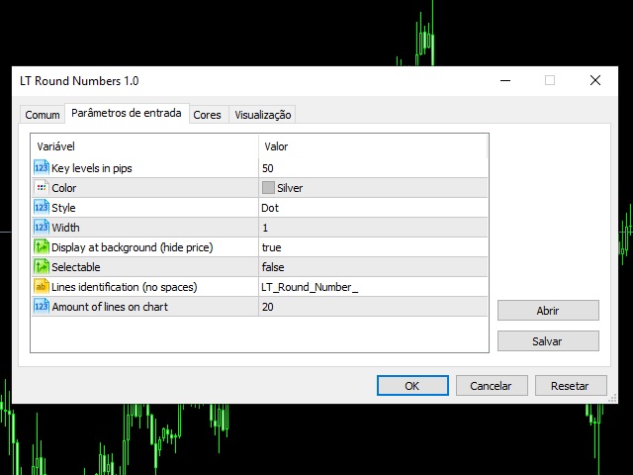The image size is (633, 475).
Task: Click the Variável column header
Action: (145, 146)
